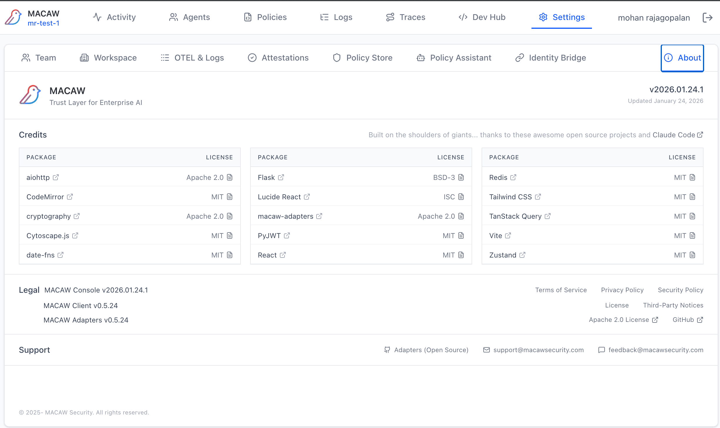This screenshot has width=720, height=428.
Task: Open the Lucide React ISC license icon
Action: pyautogui.click(x=461, y=197)
